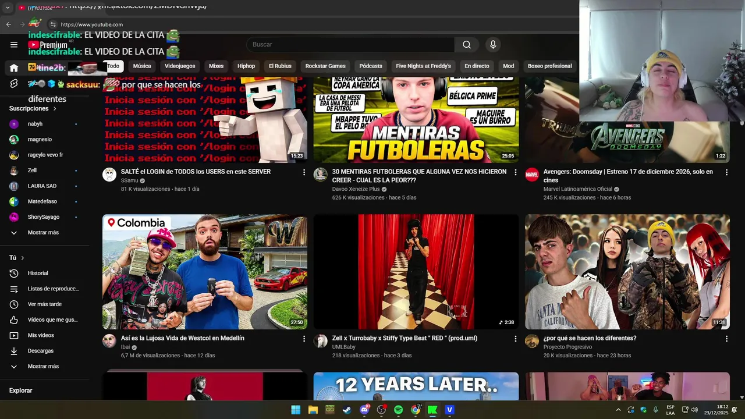Open system volume icon in tray

click(x=694, y=410)
